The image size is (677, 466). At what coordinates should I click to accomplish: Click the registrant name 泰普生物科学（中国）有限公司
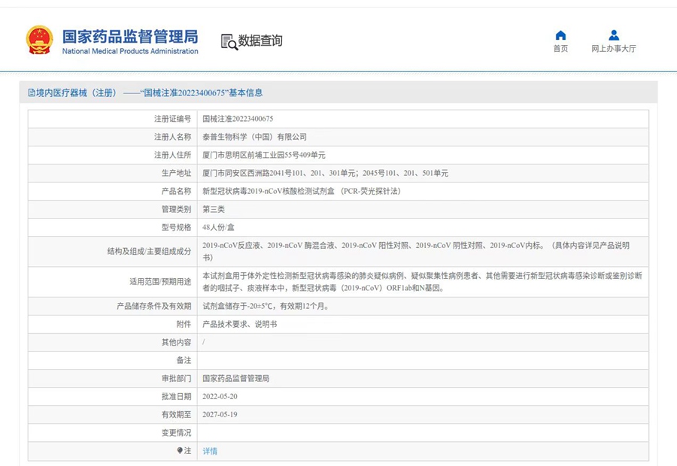255,137
